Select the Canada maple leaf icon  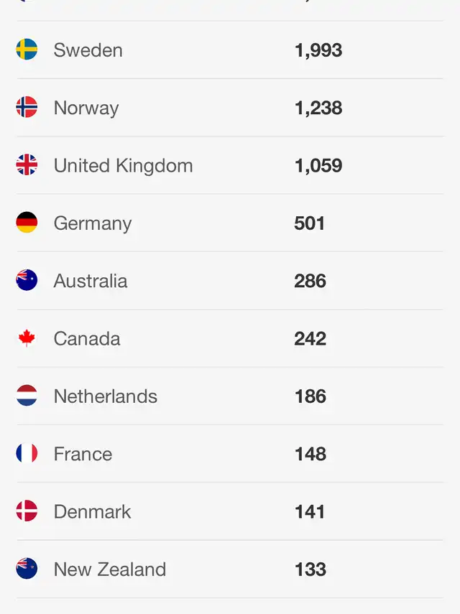pos(27,338)
